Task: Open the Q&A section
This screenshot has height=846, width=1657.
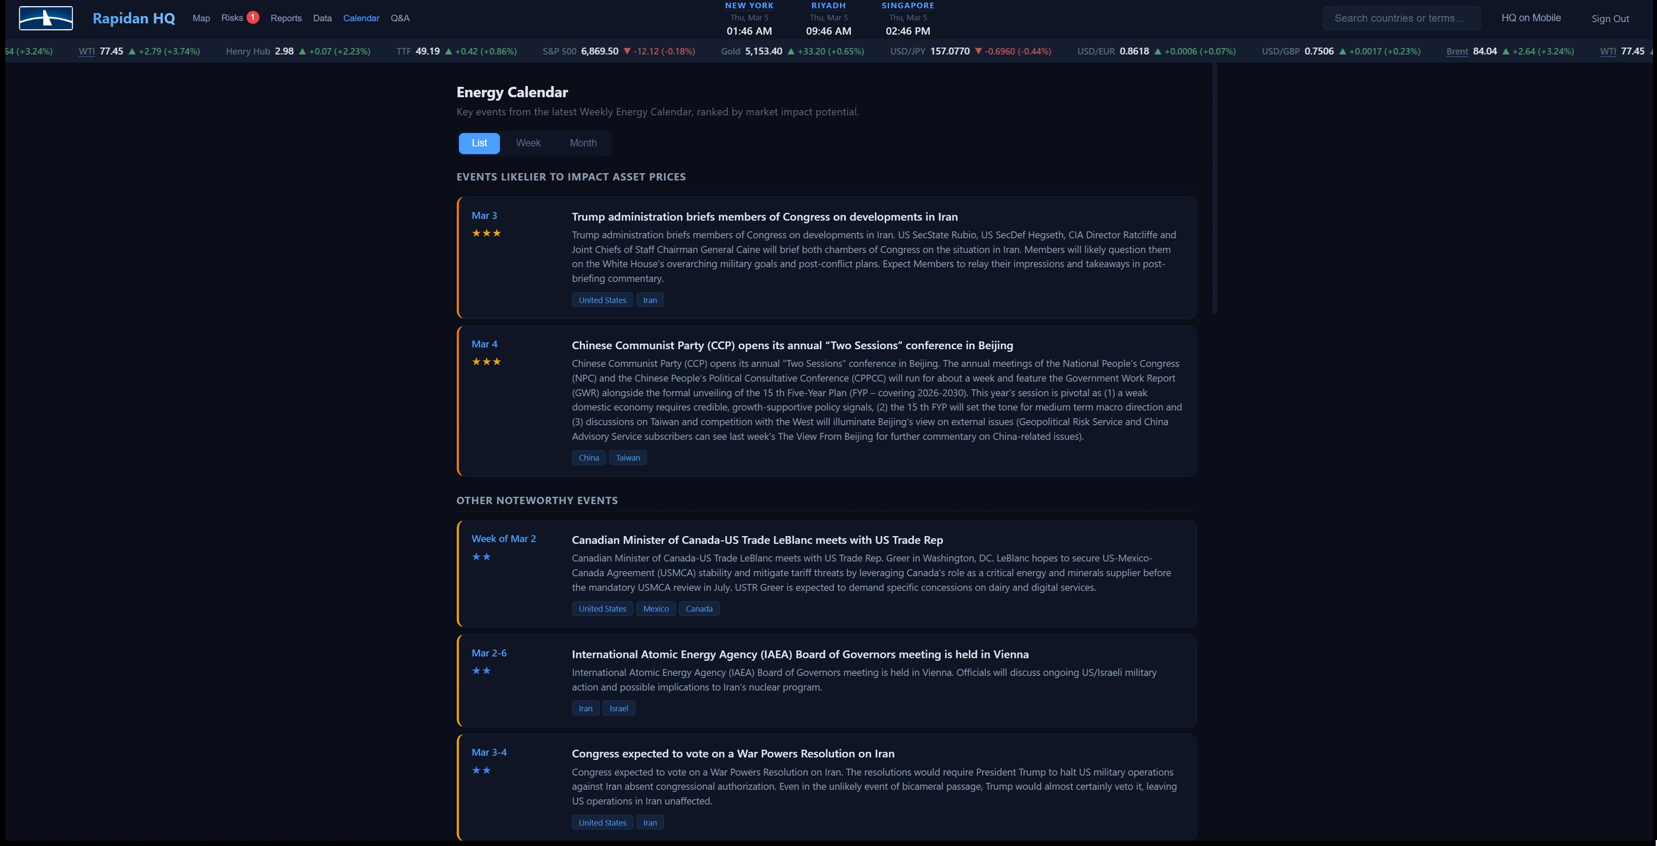Action: (x=400, y=18)
